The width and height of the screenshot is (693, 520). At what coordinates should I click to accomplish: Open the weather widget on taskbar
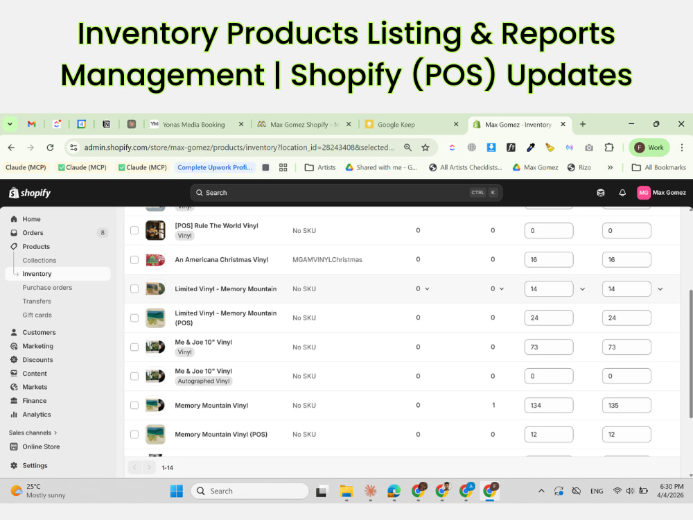[x=38, y=491]
